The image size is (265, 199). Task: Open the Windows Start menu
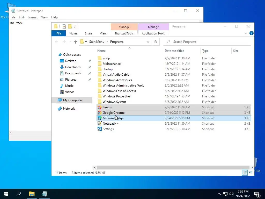click(6, 194)
